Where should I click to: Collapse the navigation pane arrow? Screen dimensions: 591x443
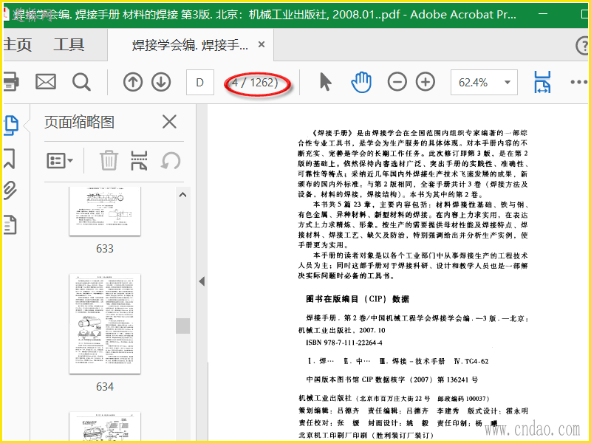202,281
